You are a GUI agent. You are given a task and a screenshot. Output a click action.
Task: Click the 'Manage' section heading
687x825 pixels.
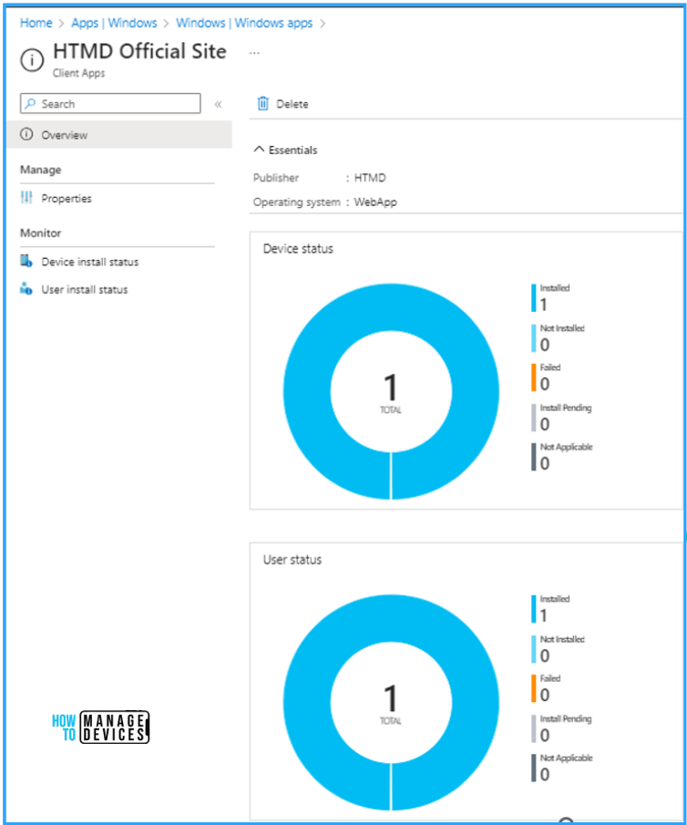point(40,170)
